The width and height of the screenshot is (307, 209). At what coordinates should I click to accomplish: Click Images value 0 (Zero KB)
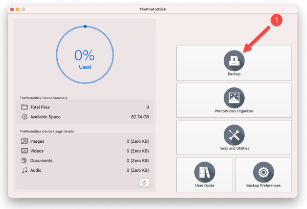pyautogui.click(x=138, y=141)
